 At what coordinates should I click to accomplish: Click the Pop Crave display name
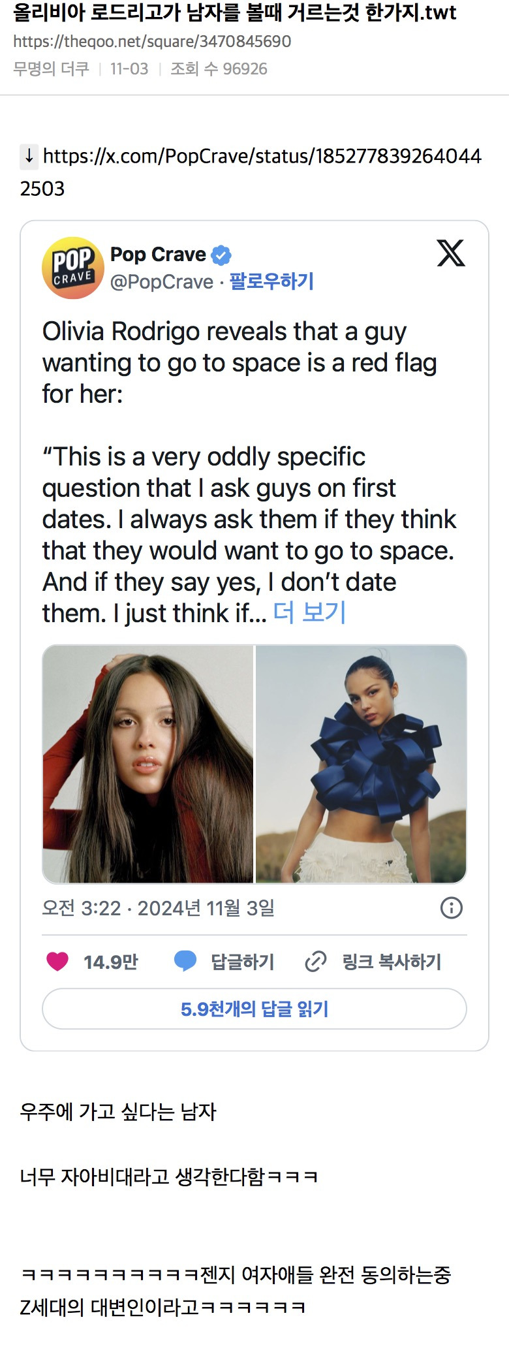click(x=158, y=254)
